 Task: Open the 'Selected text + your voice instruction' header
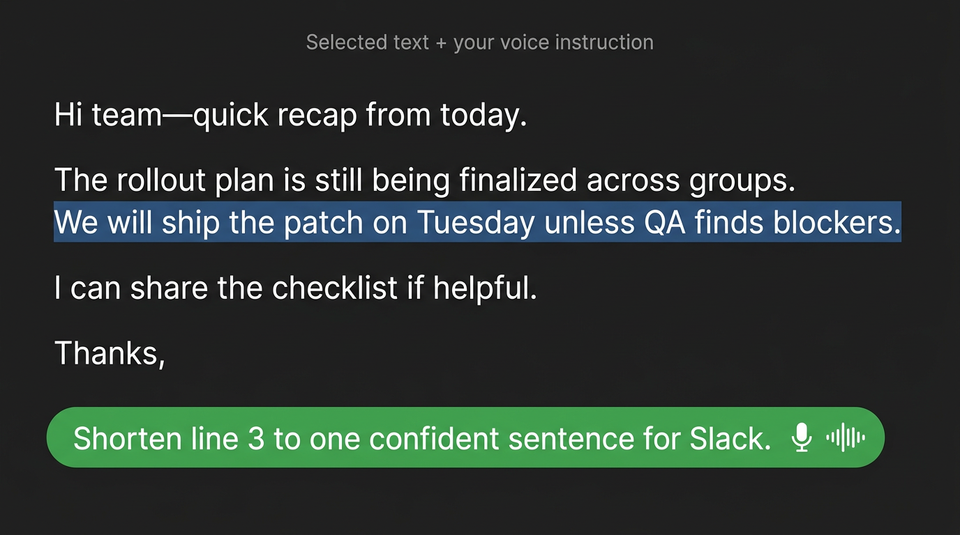tap(479, 42)
